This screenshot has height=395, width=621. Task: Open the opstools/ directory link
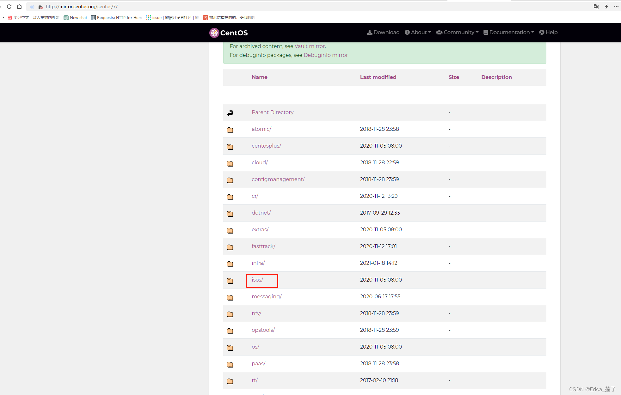[263, 330]
